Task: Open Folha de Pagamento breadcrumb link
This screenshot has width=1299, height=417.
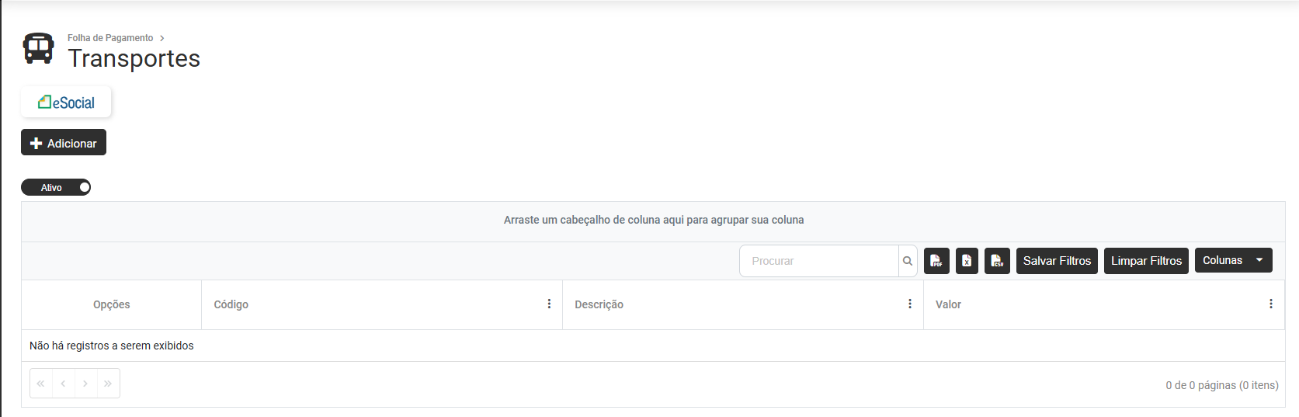Action: [x=110, y=38]
